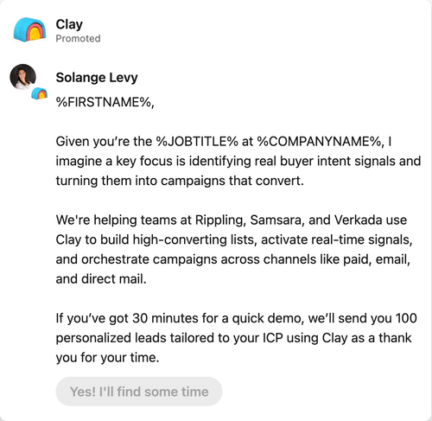Select the %JOBTITLE% placeholder text
Screen dimensions: 432x421
[197, 142]
